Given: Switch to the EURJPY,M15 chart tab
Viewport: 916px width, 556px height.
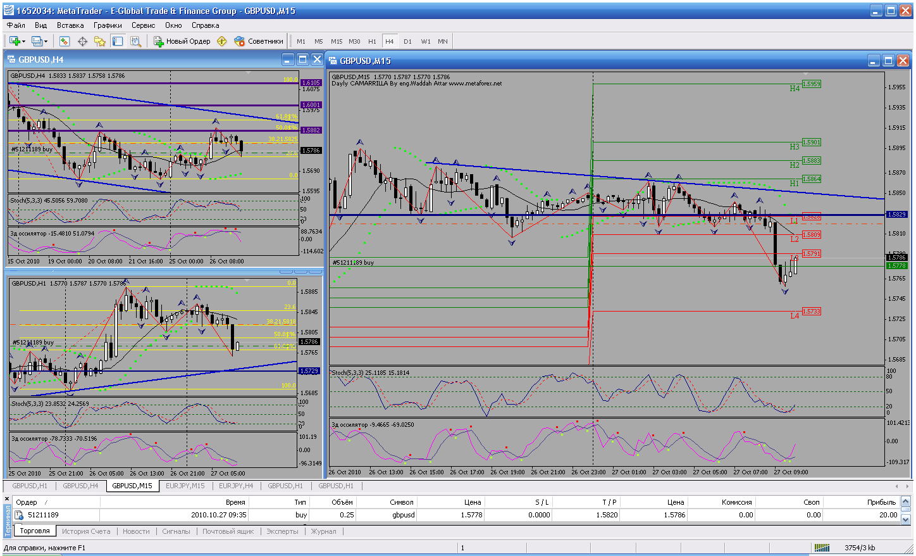Looking at the screenshot, I should (185, 486).
